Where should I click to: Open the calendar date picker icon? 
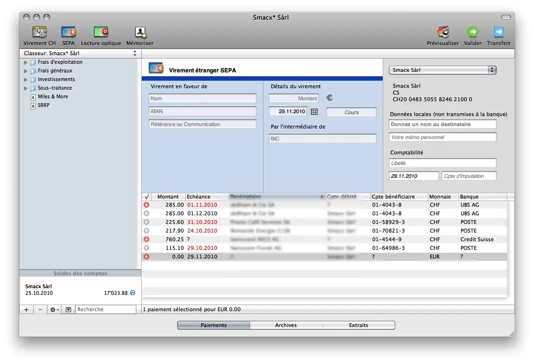tap(315, 112)
